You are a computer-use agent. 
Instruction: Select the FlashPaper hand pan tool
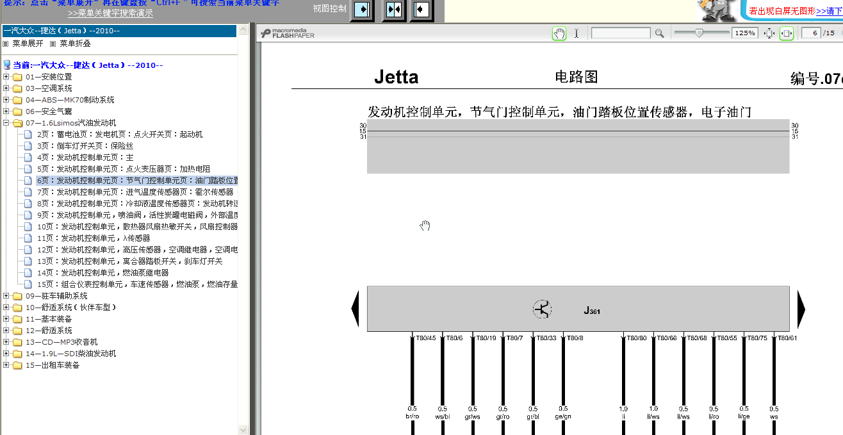click(x=559, y=33)
